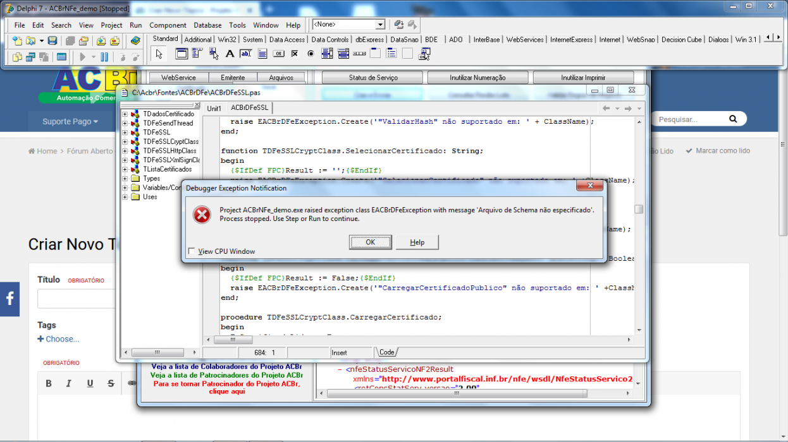
Task: Open the Help contents book icon
Action: coord(135,41)
